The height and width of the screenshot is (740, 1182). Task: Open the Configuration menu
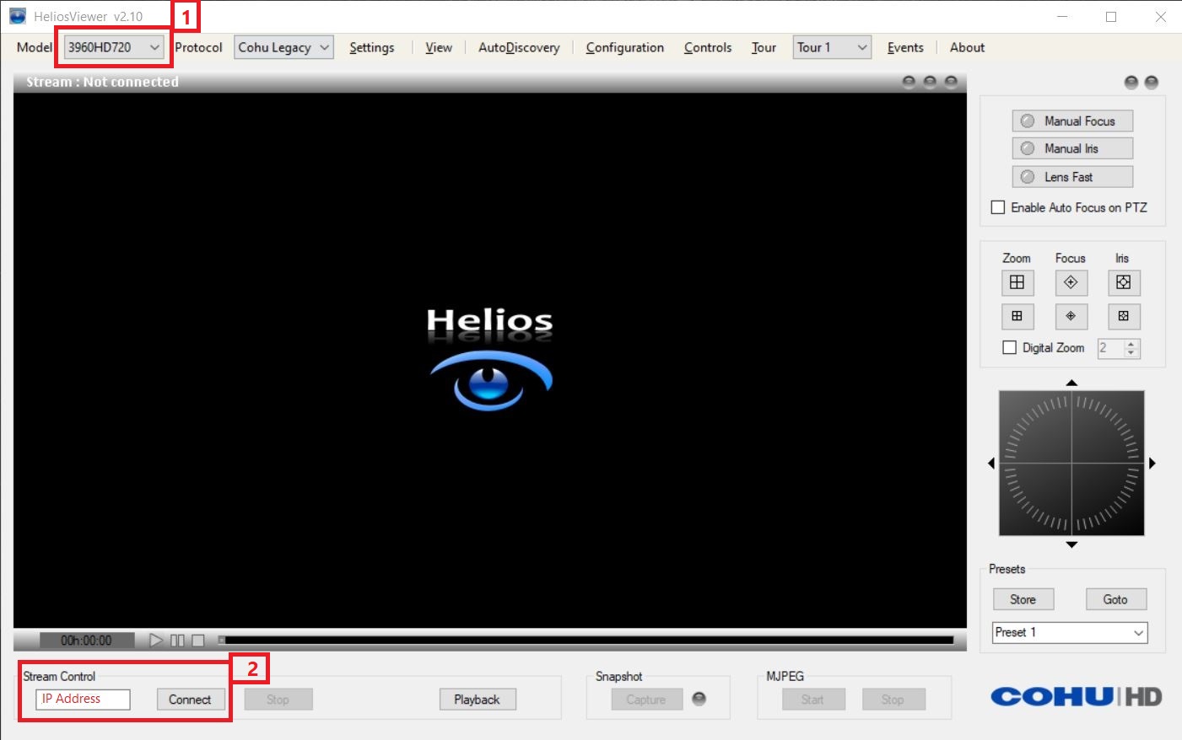pos(625,47)
